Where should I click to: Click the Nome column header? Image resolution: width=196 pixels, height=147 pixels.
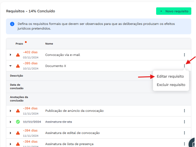[49, 44]
